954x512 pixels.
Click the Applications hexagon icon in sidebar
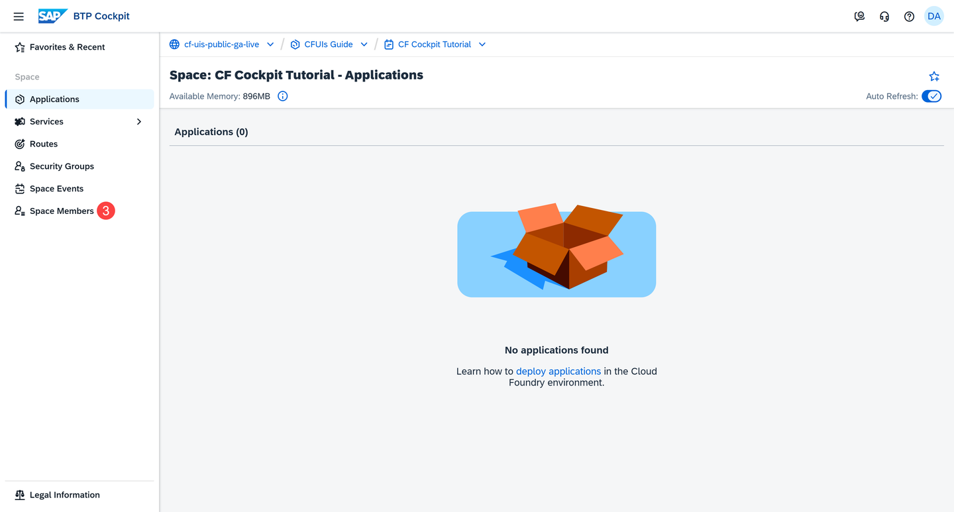click(20, 99)
